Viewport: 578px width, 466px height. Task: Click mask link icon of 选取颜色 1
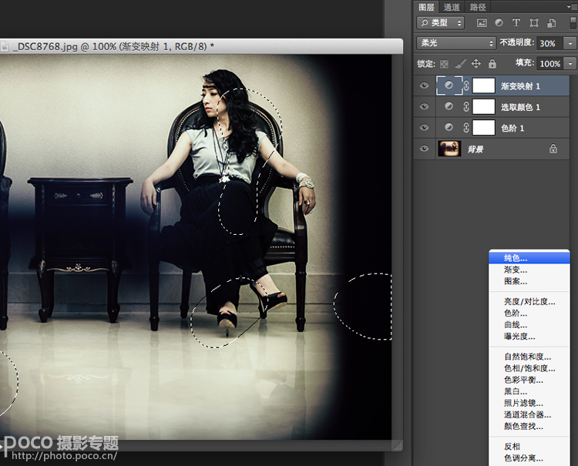point(466,107)
